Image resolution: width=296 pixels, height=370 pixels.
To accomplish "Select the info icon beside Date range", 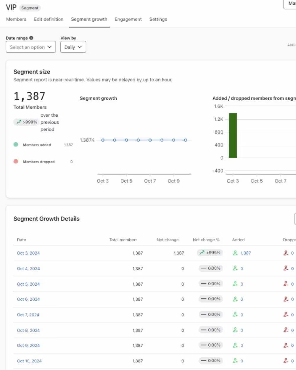I will 31,38.
